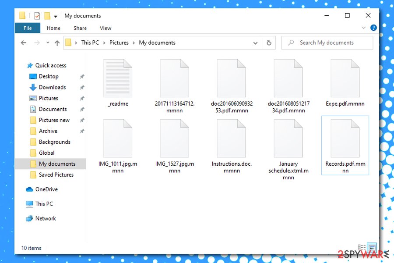Select the 20171113164712.mmnn file icon
Viewport: 394px width, 263px height.
174,78
